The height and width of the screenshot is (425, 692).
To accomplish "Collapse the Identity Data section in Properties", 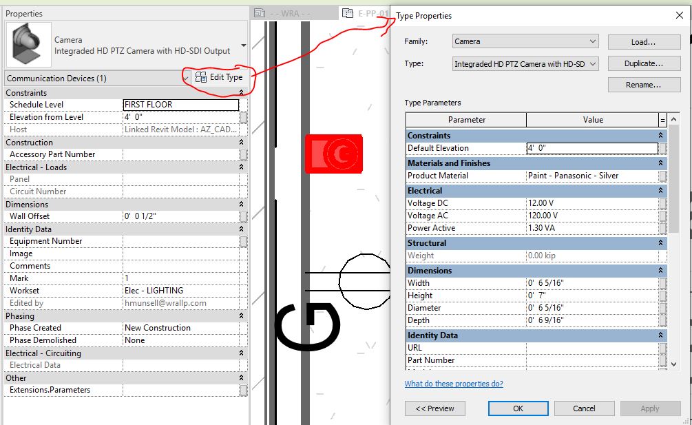I will [242, 229].
